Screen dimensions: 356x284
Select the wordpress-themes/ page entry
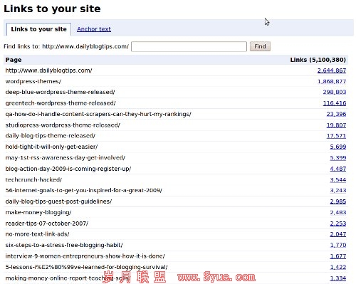coord(33,81)
